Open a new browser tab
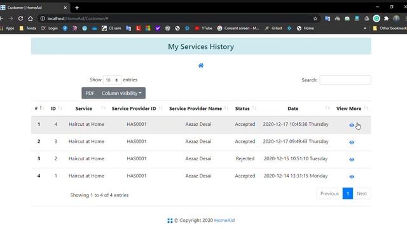This screenshot has width=407, height=229. [x=77, y=8]
